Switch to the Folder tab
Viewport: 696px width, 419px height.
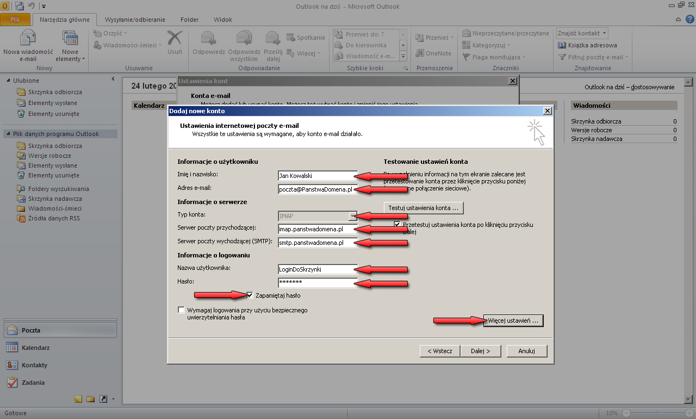(189, 20)
